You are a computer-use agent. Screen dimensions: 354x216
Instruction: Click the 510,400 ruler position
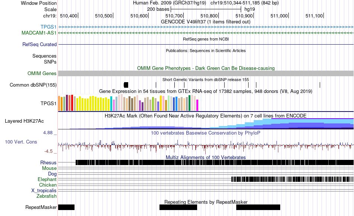pos(69,16)
